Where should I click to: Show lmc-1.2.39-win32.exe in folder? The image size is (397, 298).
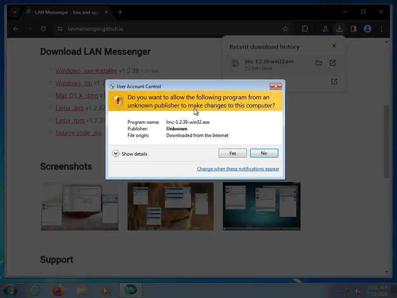[319, 63]
